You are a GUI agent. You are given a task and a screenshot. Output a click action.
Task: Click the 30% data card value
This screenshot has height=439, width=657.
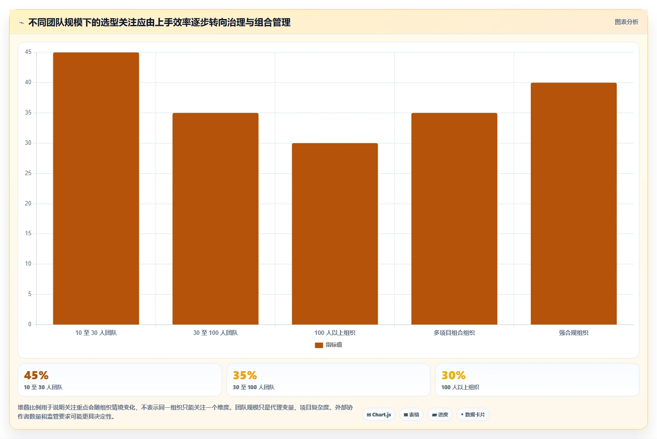pos(454,375)
